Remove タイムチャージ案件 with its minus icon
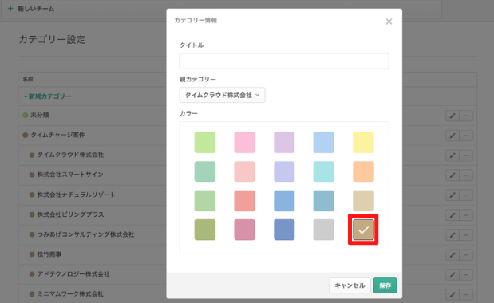Screen dimensions: 494x303 pyautogui.click(x=466, y=136)
